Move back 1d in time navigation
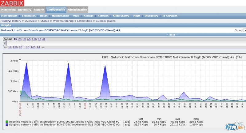The image size is (246, 133). point(10,47)
